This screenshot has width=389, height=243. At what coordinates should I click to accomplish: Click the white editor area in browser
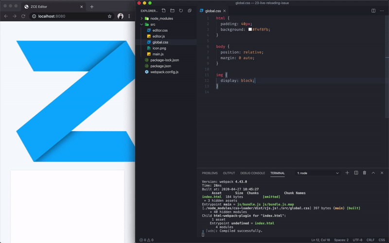pyautogui.click(x=67, y=206)
